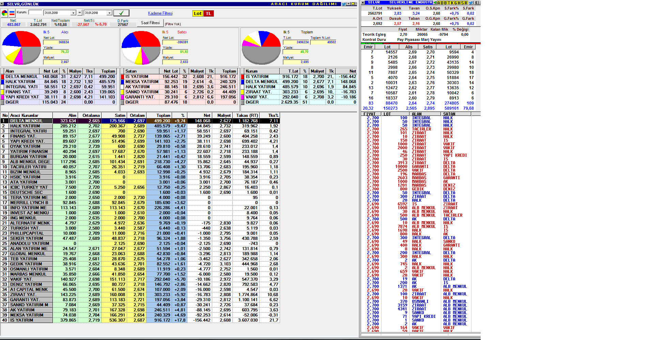The width and height of the screenshot is (652, 340).
Task: Click Net total value 483.867
Action: click(14, 25)
